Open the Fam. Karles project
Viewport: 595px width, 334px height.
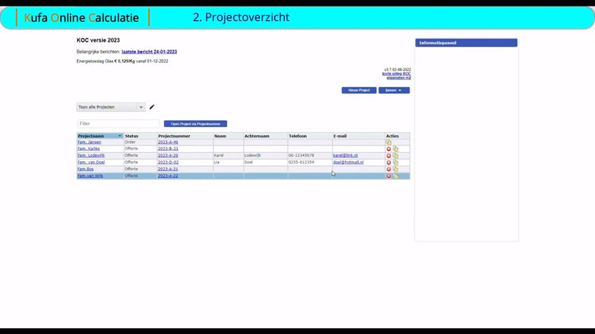pyautogui.click(x=89, y=149)
